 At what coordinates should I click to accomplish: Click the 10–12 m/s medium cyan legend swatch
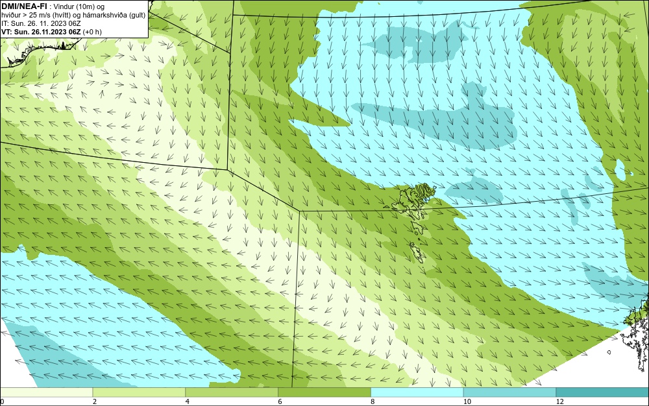pyautogui.click(x=510, y=392)
